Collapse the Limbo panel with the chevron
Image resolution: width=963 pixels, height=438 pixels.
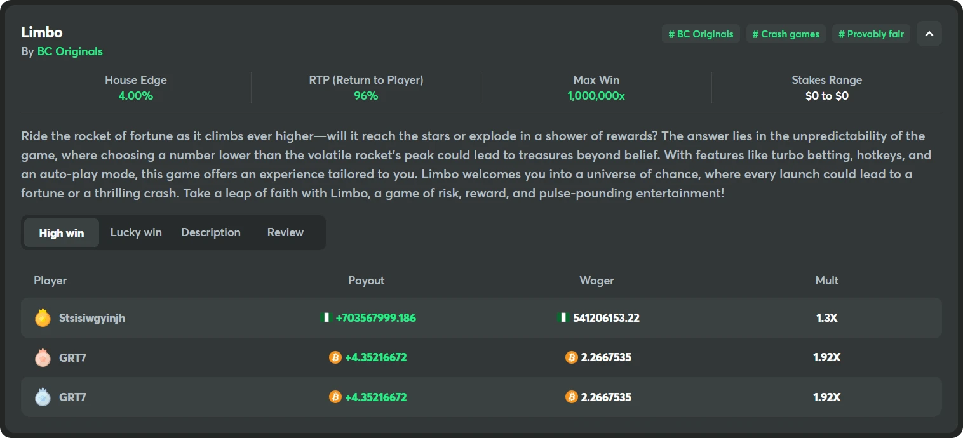tap(929, 34)
